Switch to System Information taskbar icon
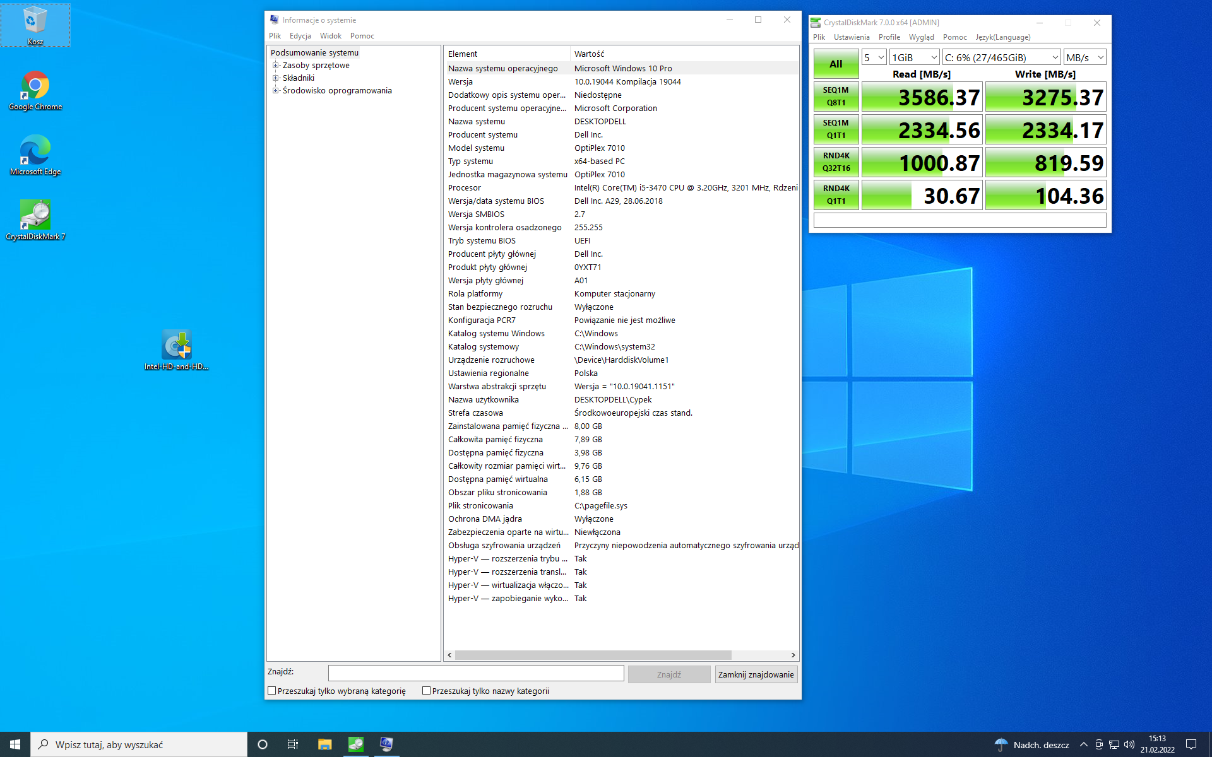The height and width of the screenshot is (757, 1212). coord(386,744)
